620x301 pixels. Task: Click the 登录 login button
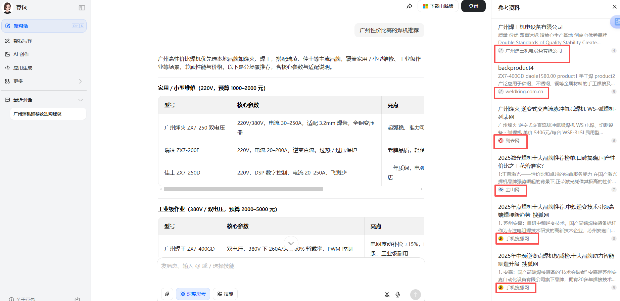click(473, 6)
